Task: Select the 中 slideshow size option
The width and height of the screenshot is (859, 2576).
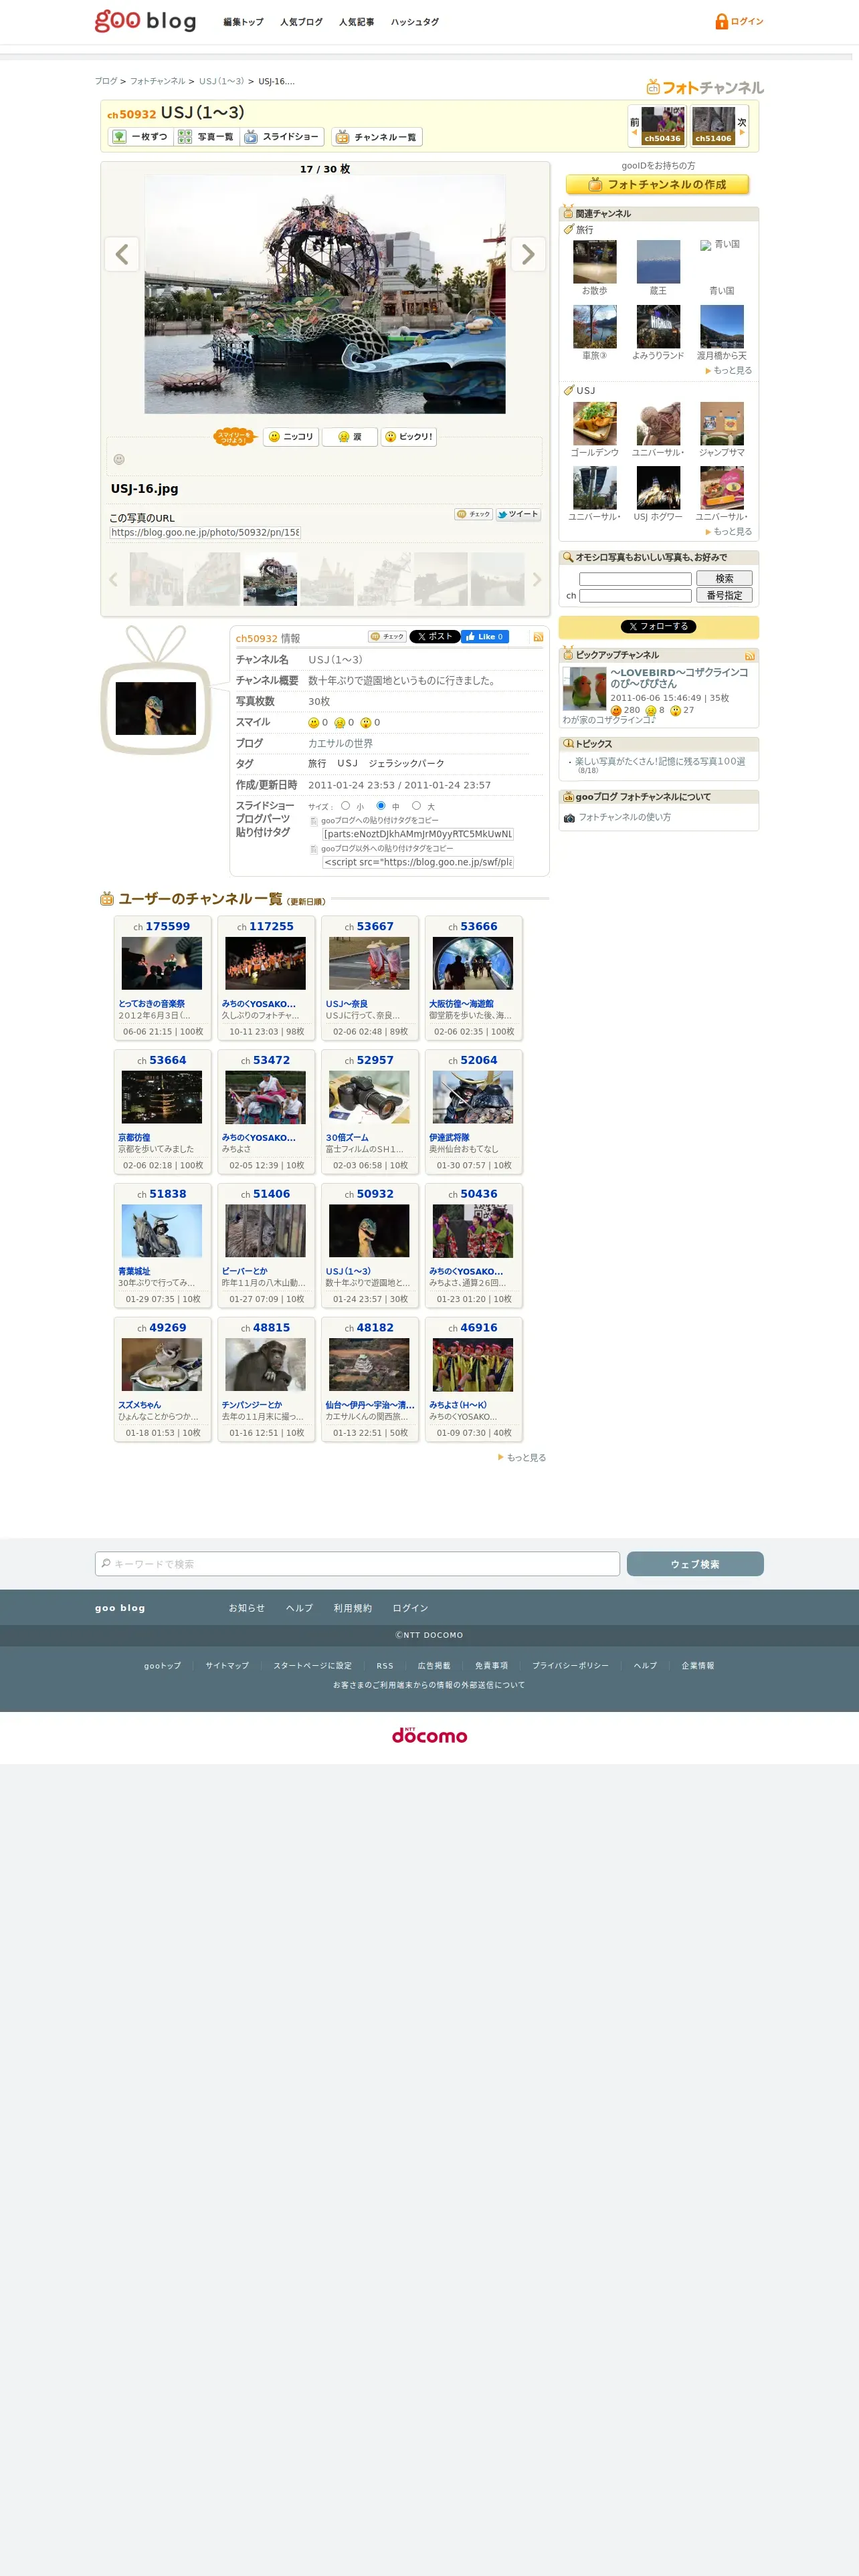Action: (x=380, y=806)
